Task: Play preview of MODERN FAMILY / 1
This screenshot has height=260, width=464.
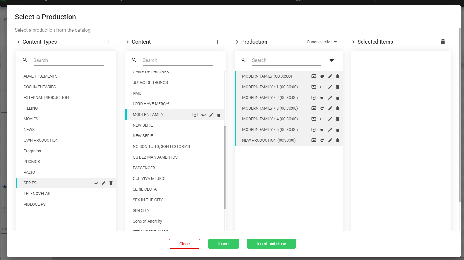Action: coord(314,87)
